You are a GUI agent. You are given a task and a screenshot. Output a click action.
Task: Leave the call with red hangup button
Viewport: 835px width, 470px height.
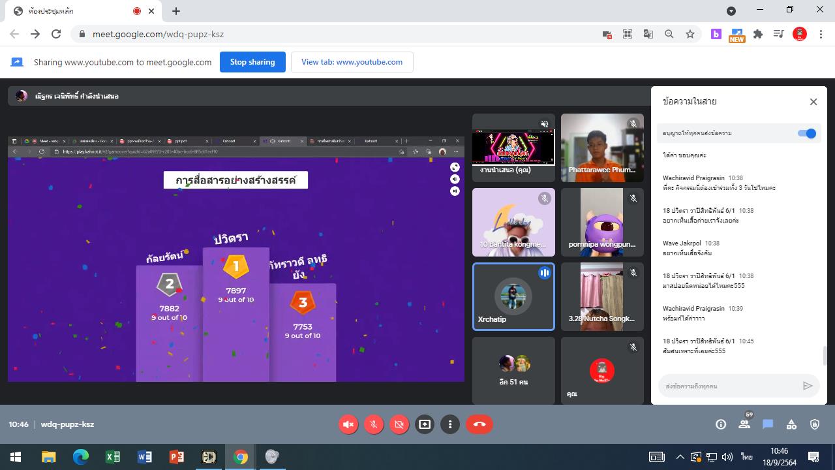click(479, 424)
